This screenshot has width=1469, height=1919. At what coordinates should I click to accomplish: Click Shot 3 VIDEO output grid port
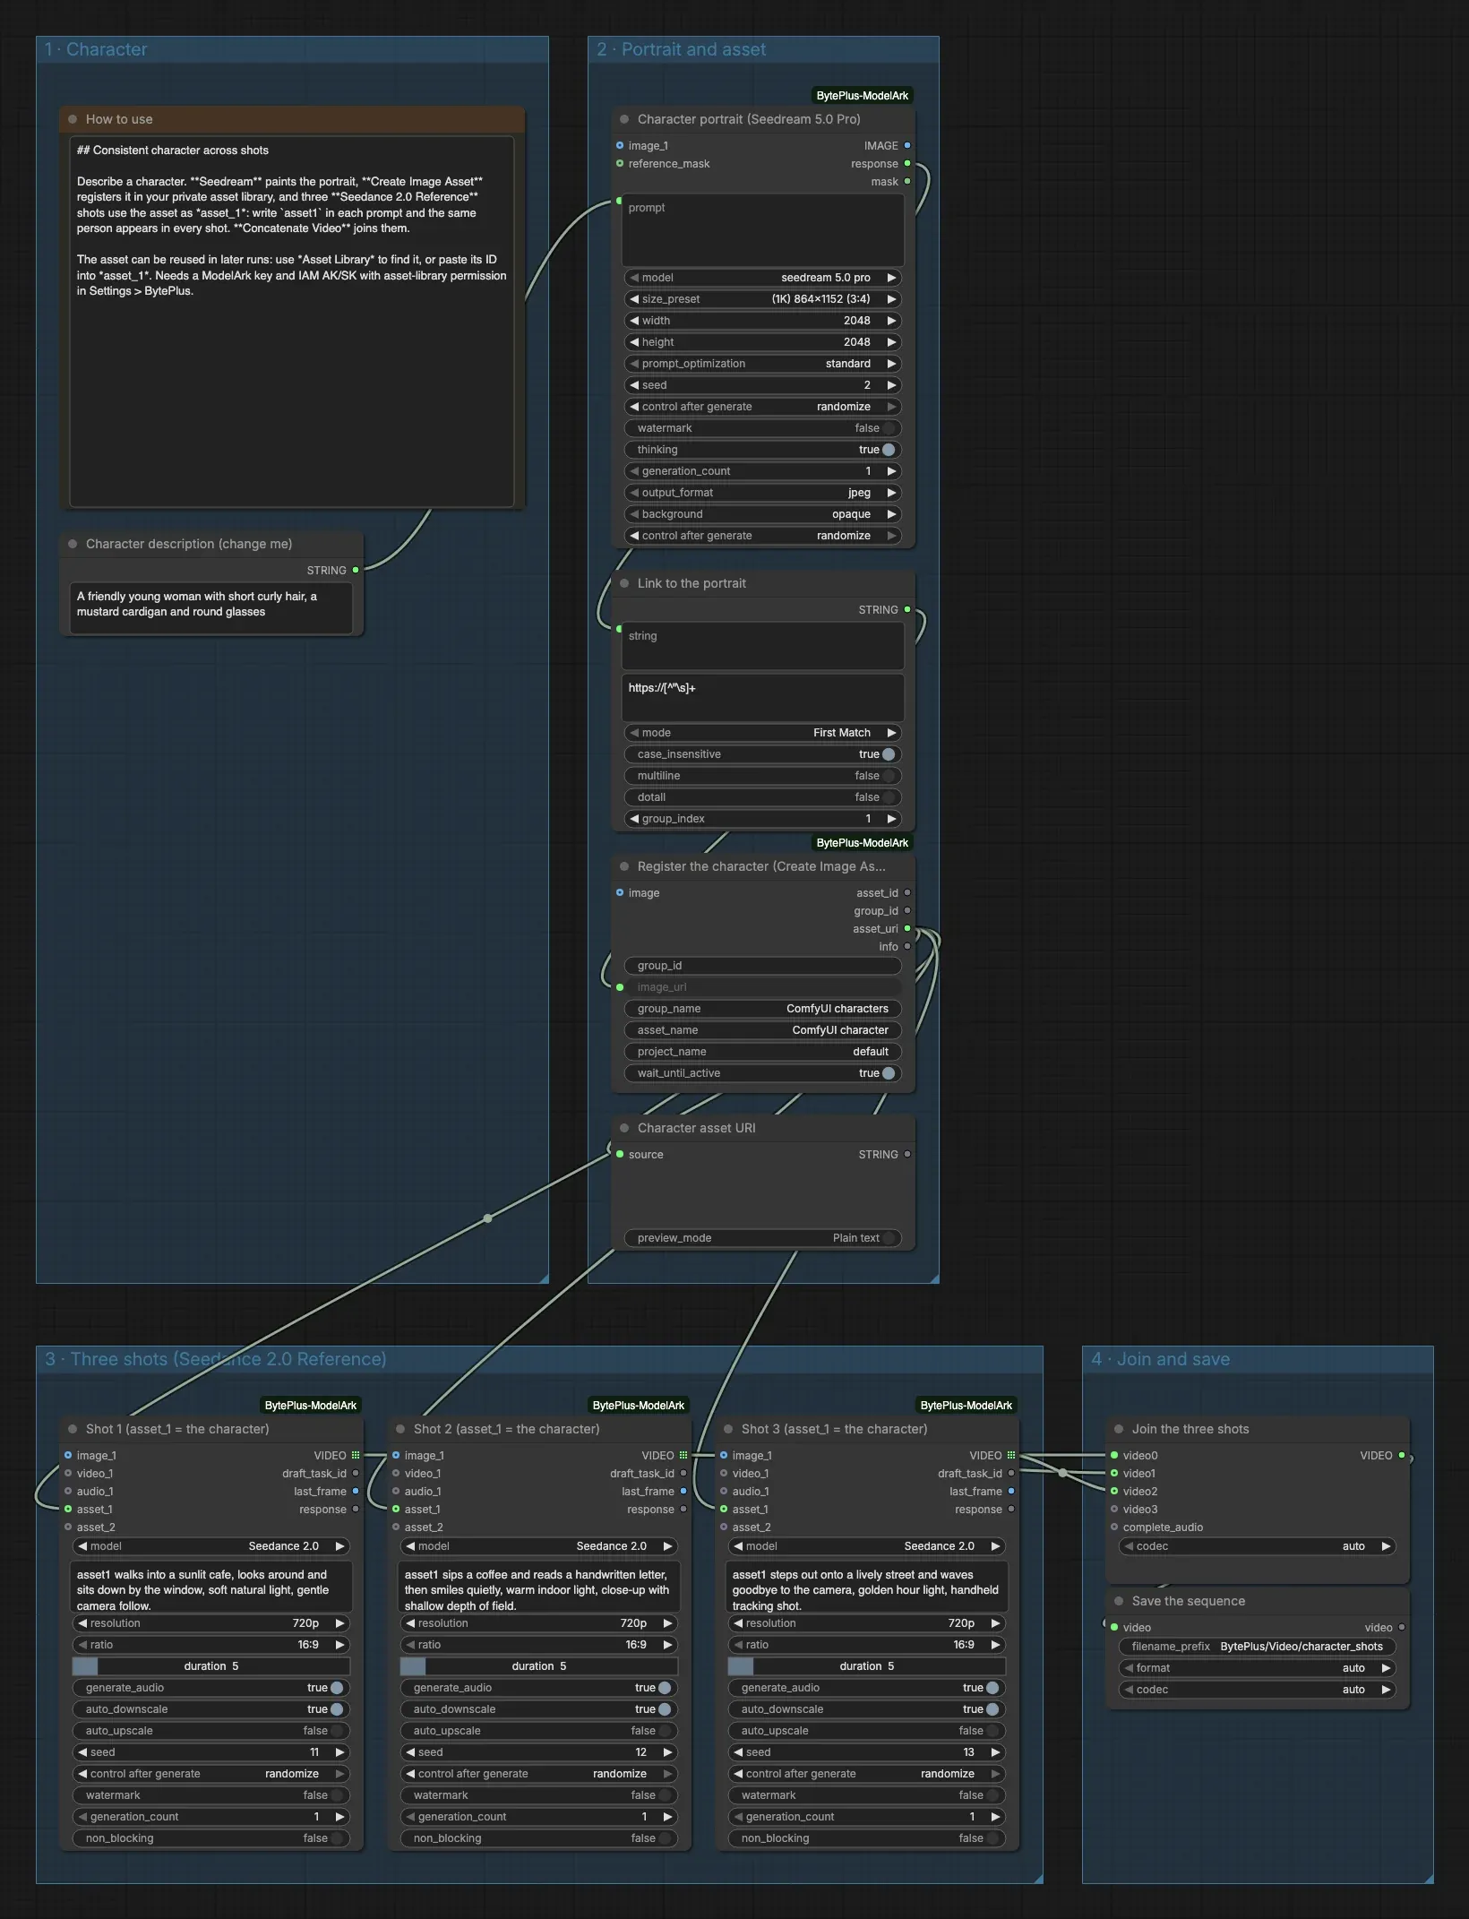coord(1011,1456)
